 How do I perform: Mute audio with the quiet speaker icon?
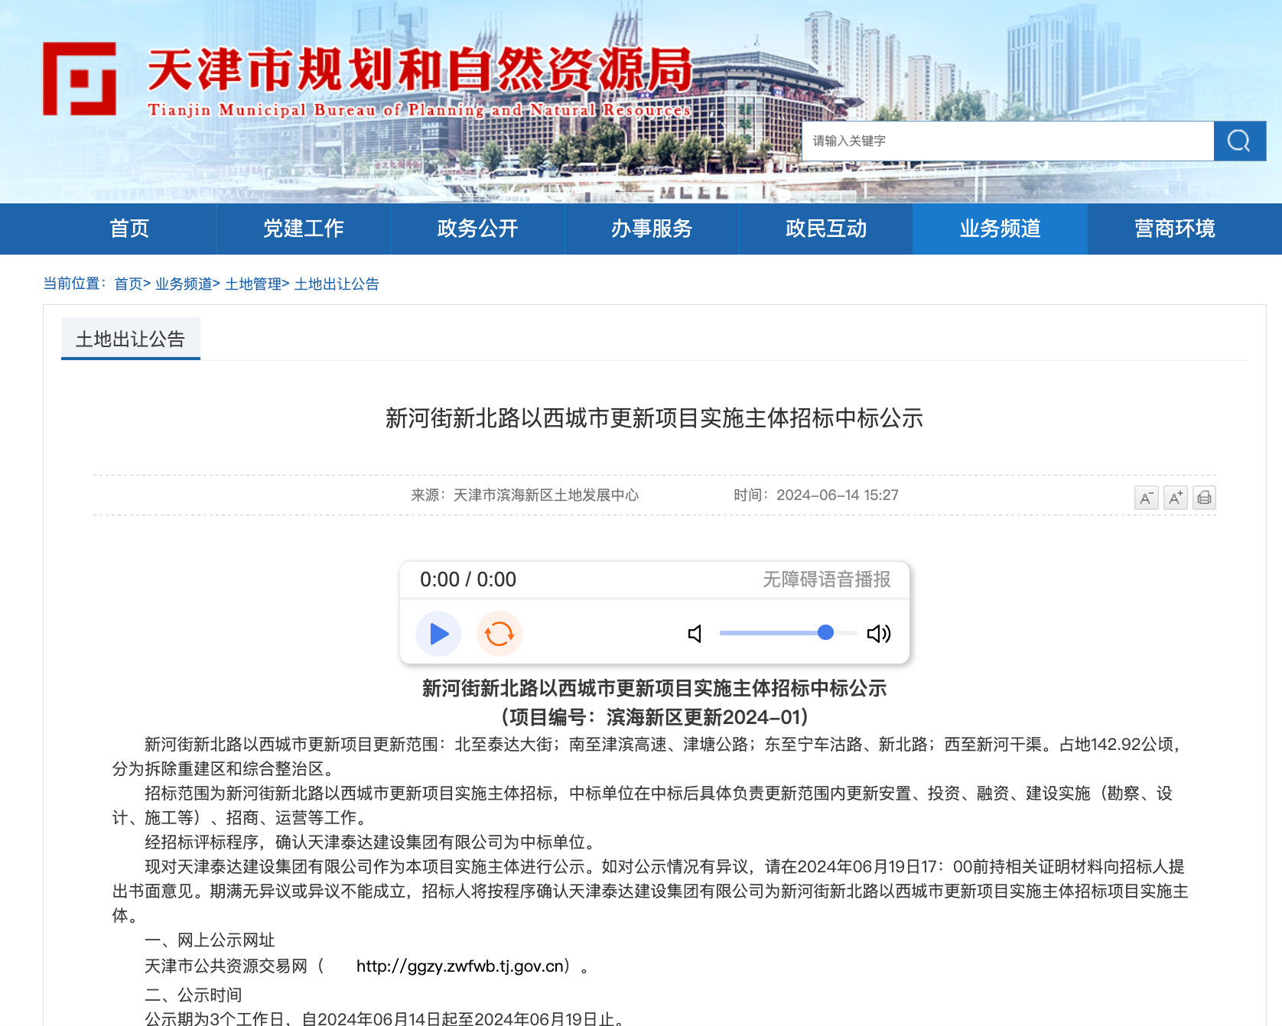coord(695,634)
